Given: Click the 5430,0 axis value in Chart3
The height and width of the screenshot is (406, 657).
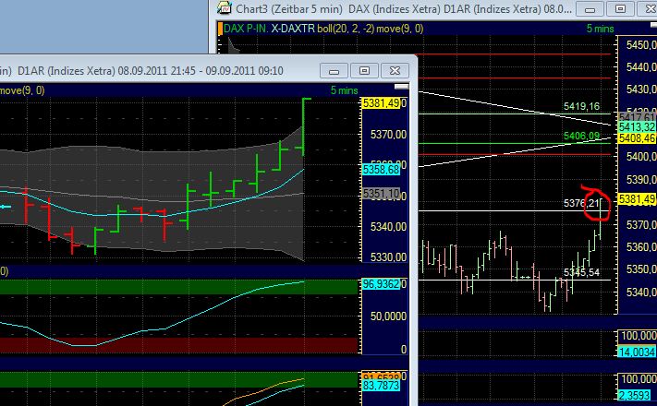Looking at the screenshot, I should tap(641, 90).
